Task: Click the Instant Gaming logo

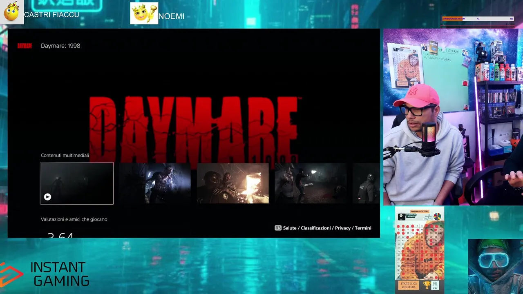Action: tap(45, 274)
